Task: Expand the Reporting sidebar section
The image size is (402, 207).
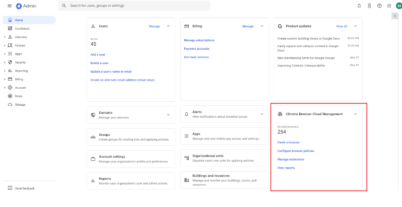Action: pos(5,71)
